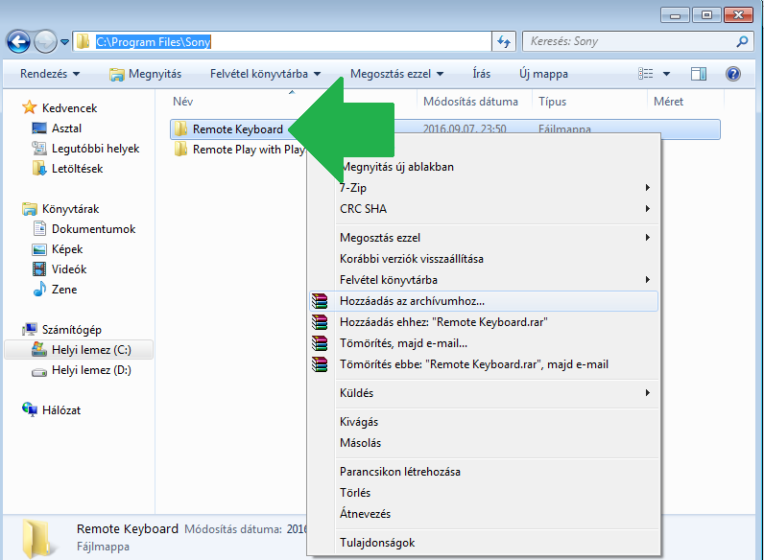Viewport: 764px width, 560px height.
Task: Click the search magnifier icon
Action: [x=742, y=42]
